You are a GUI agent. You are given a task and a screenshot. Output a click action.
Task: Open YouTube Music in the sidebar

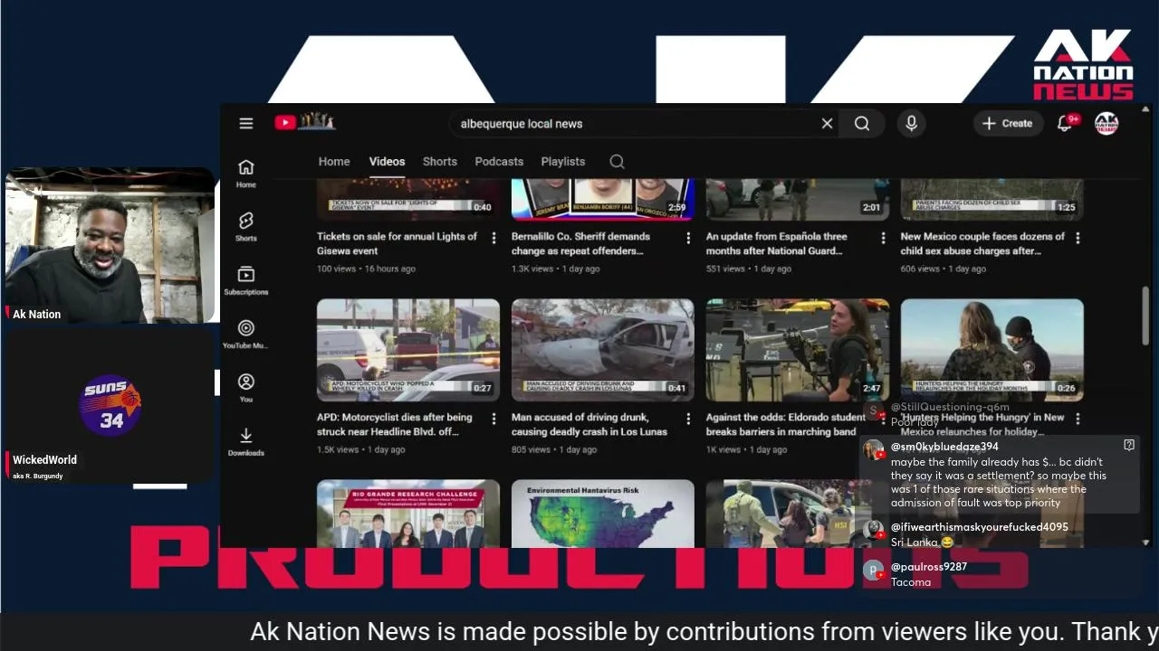[x=246, y=334]
